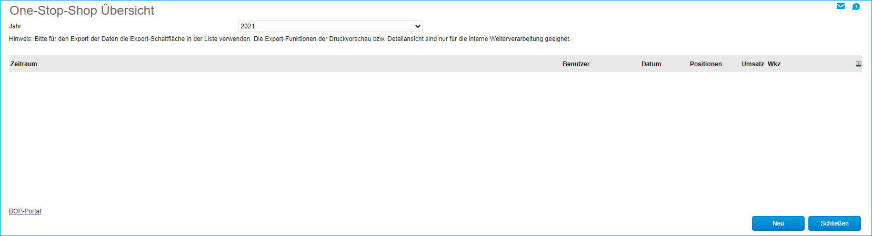Click the Hinweis export note text
The height and width of the screenshot is (236, 872).
(290, 39)
